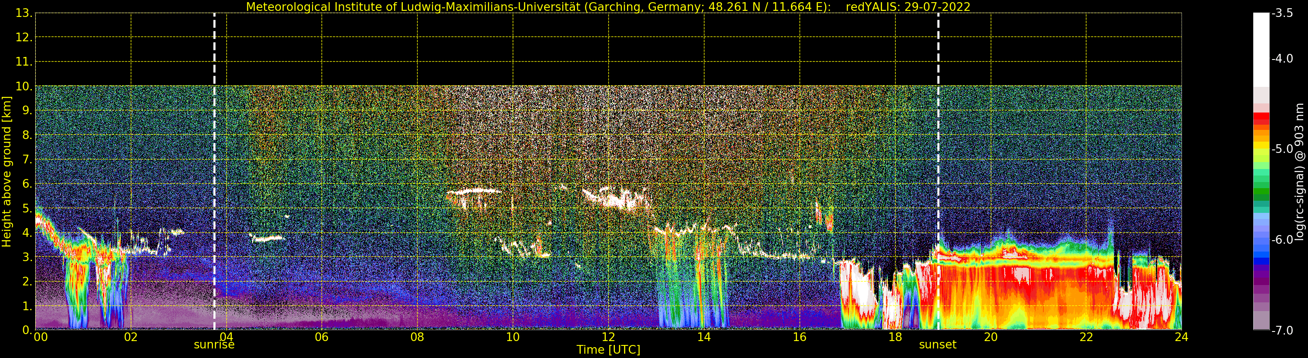1308x358 pixels.
Task: Click the x-axis tick label '12'
Action: click(x=608, y=337)
